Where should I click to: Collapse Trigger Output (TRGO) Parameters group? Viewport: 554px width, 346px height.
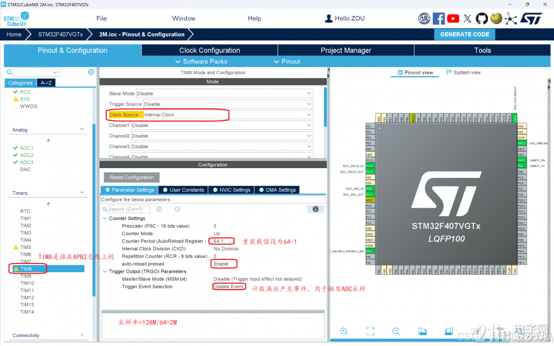(x=105, y=272)
